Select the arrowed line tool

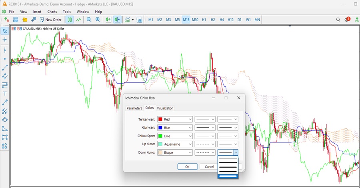tap(5, 102)
